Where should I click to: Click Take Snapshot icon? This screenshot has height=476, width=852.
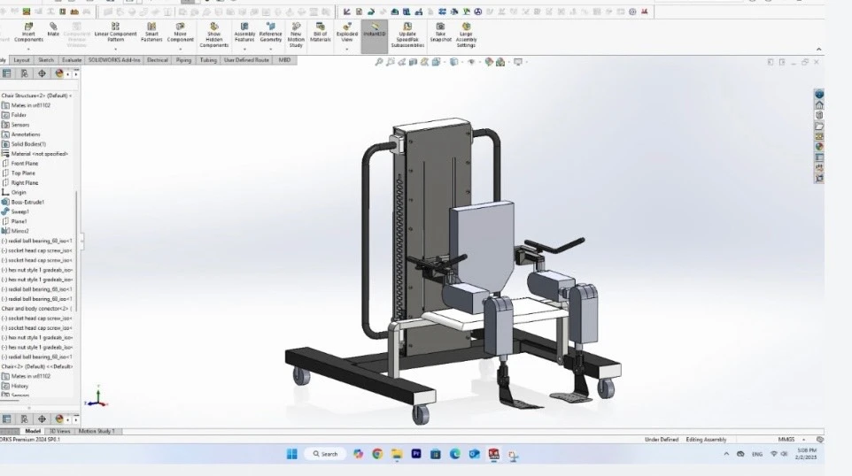pyautogui.click(x=440, y=33)
